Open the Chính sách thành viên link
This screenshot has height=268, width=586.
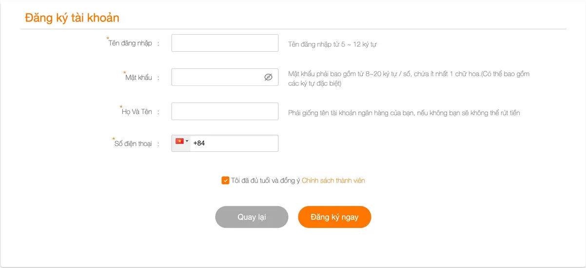coord(333,181)
